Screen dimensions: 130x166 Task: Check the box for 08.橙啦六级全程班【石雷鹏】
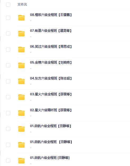pos(8,18)
